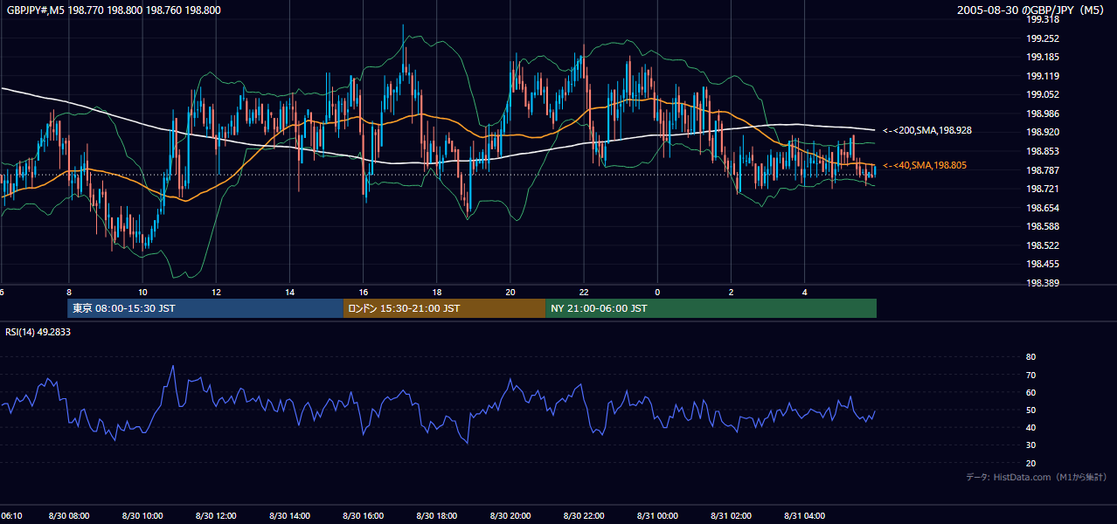Screen dimensions: 1117x524
Task: Click hour tick 20 below the price chart
Action: click(x=510, y=293)
